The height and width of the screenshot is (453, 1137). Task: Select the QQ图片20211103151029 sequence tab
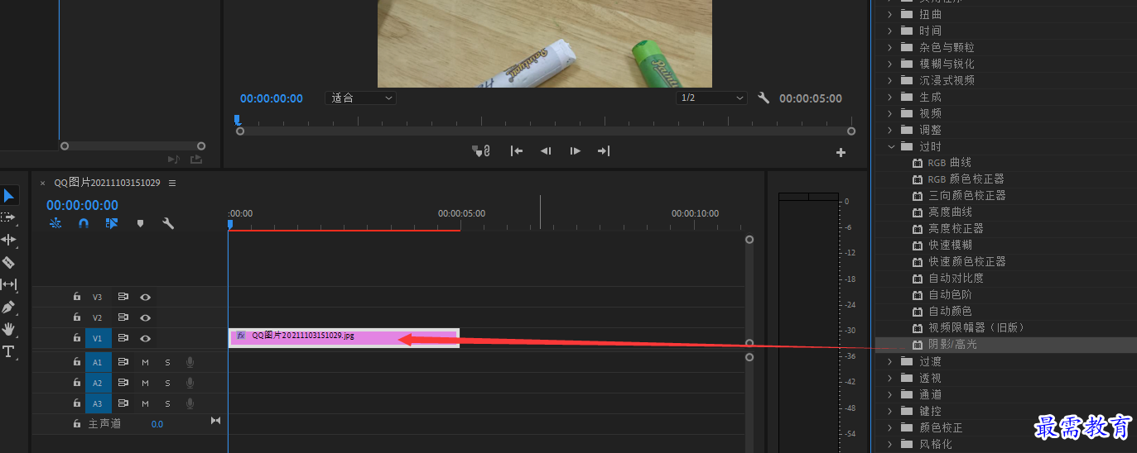coord(107,183)
